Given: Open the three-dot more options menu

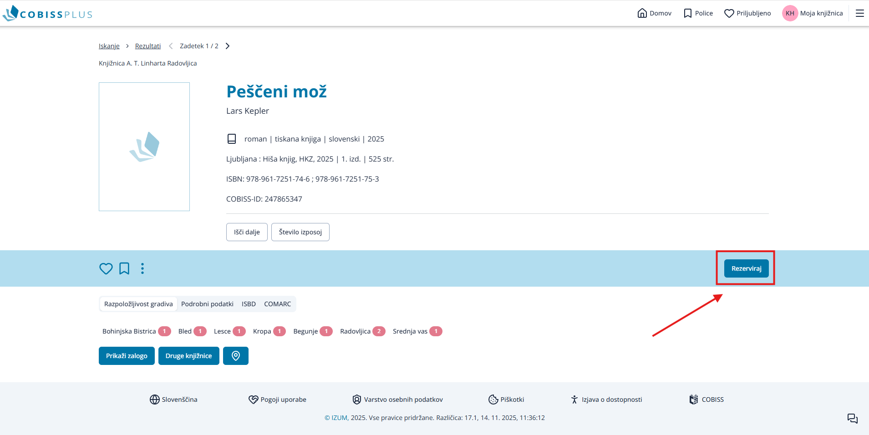Looking at the screenshot, I should 142,268.
